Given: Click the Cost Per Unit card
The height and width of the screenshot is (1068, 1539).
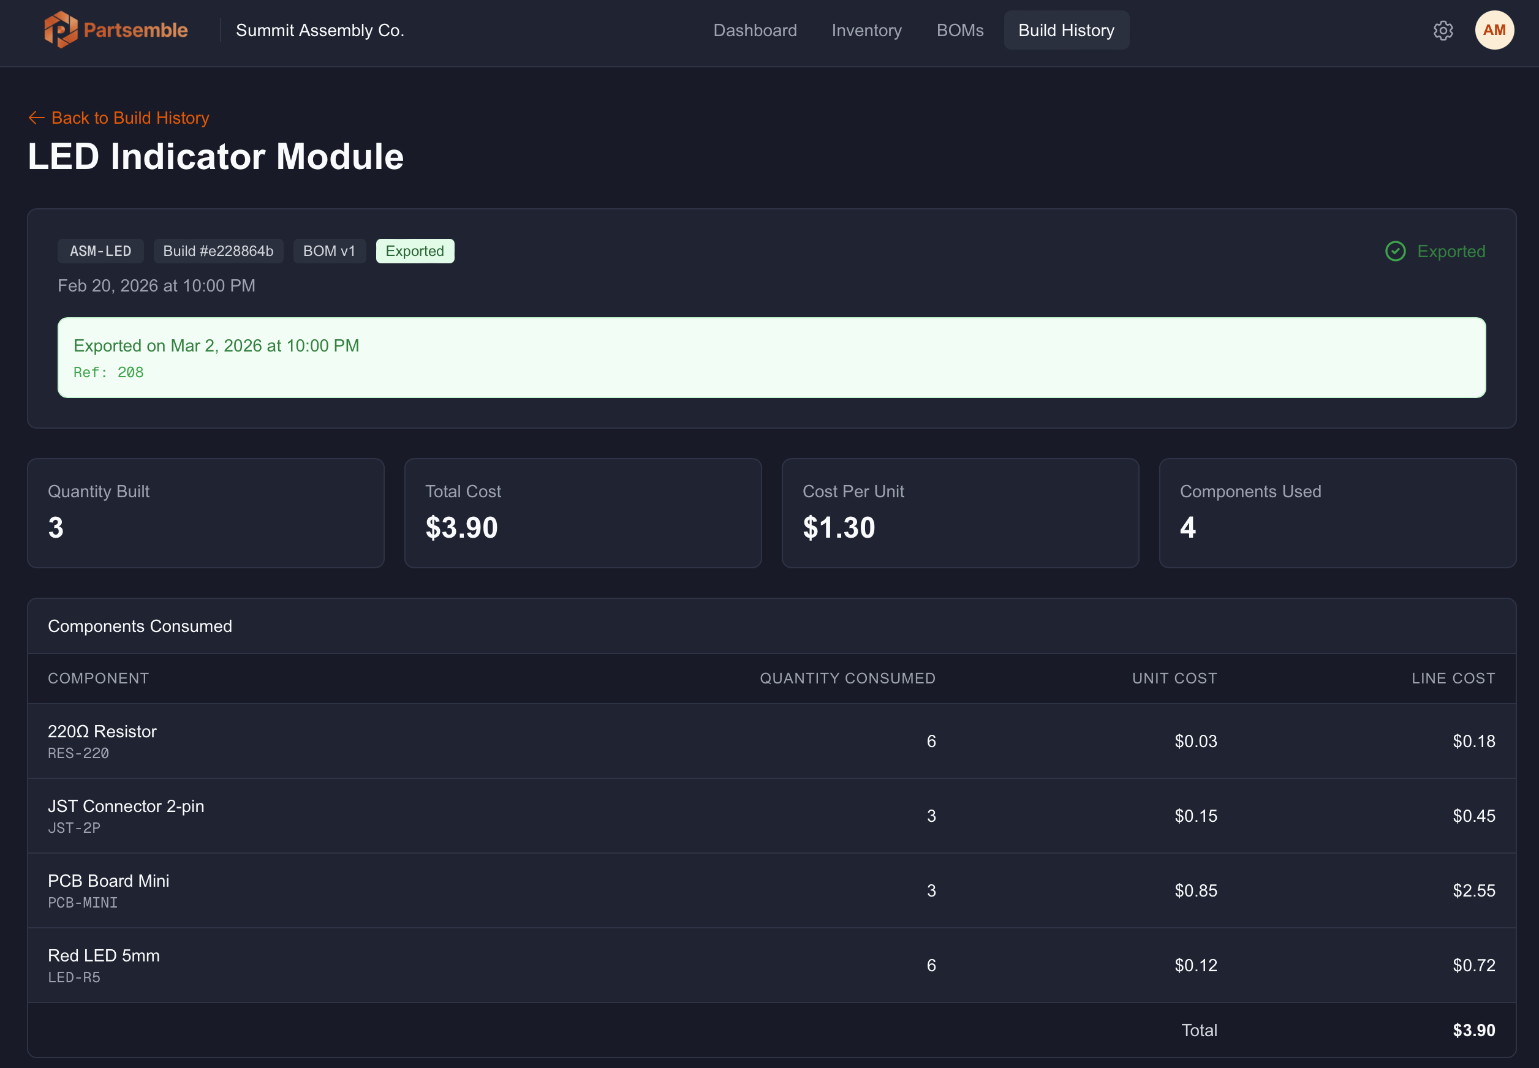Looking at the screenshot, I should (959, 513).
